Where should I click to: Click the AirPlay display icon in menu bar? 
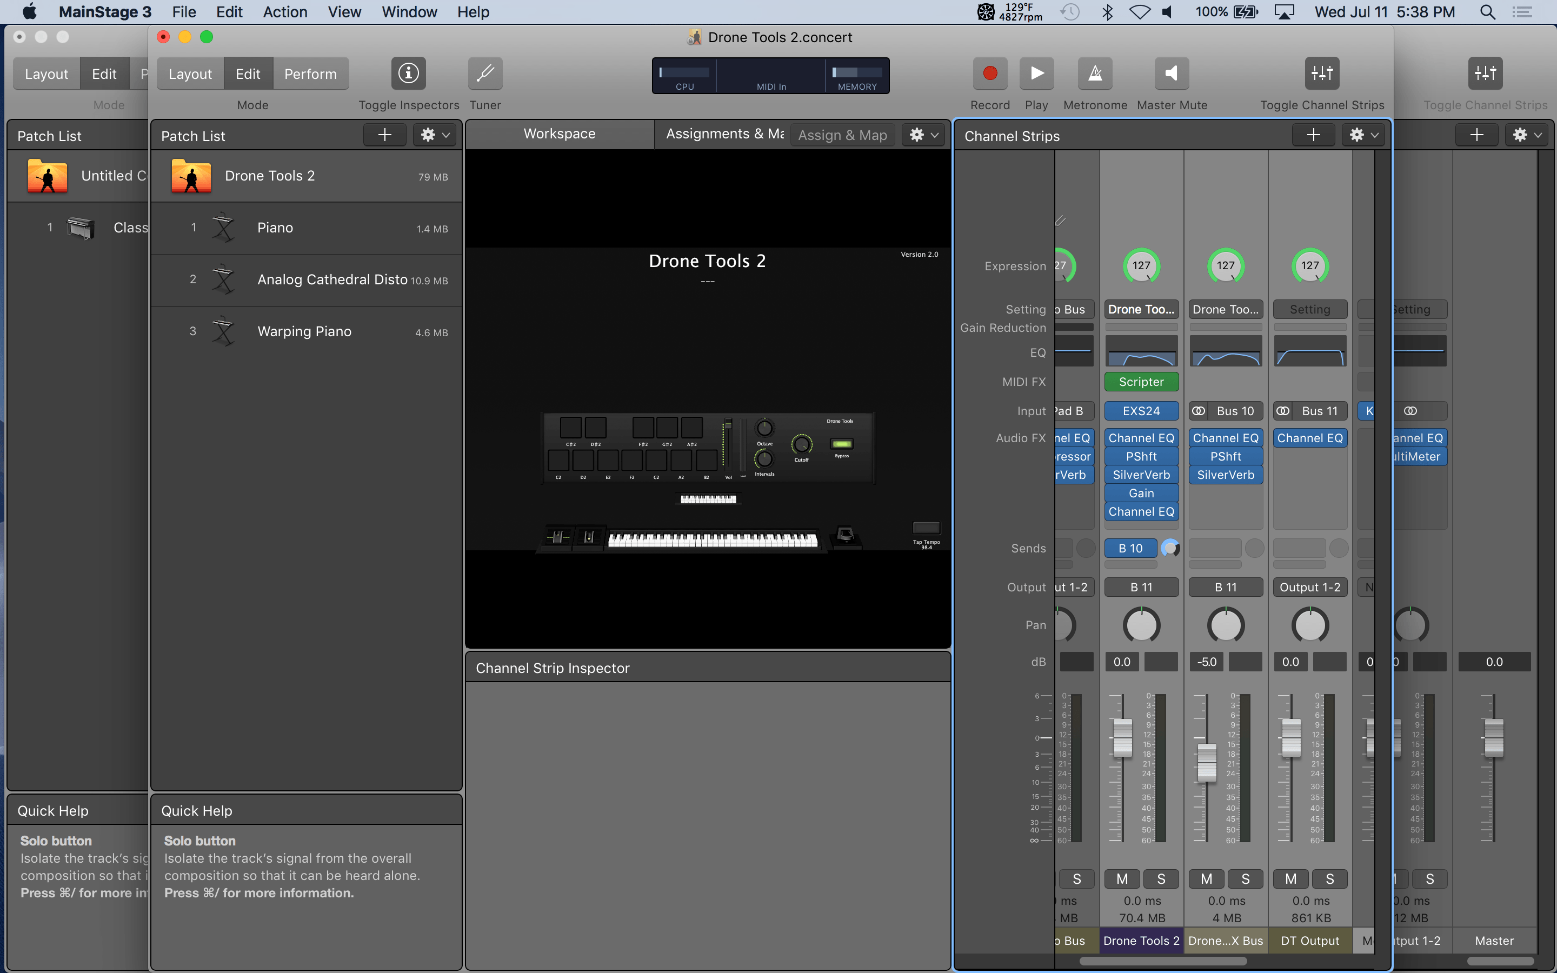pyautogui.click(x=1284, y=12)
